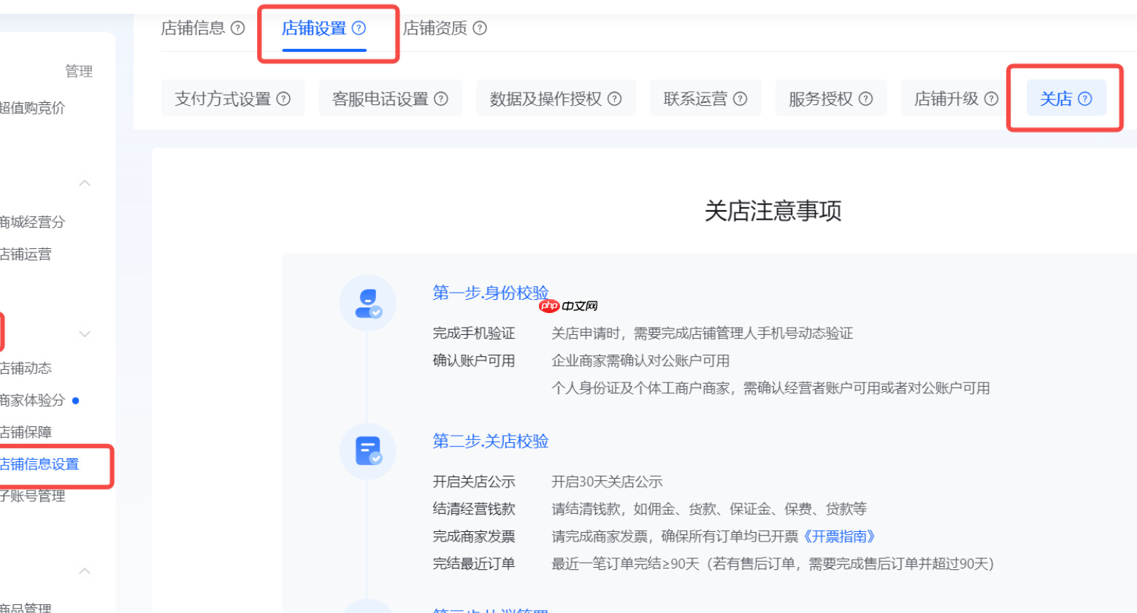Click the document icon for 第二步 关店校验
1137x613 pixels.
367,450
